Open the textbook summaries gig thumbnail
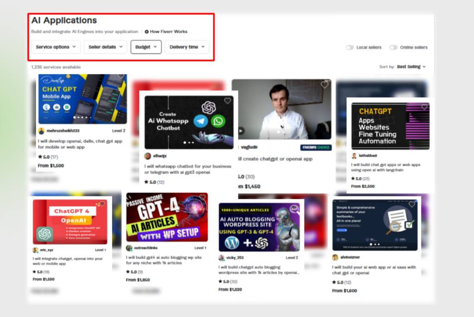The height and width of the screenshot is (317, 474). point(375,225)
